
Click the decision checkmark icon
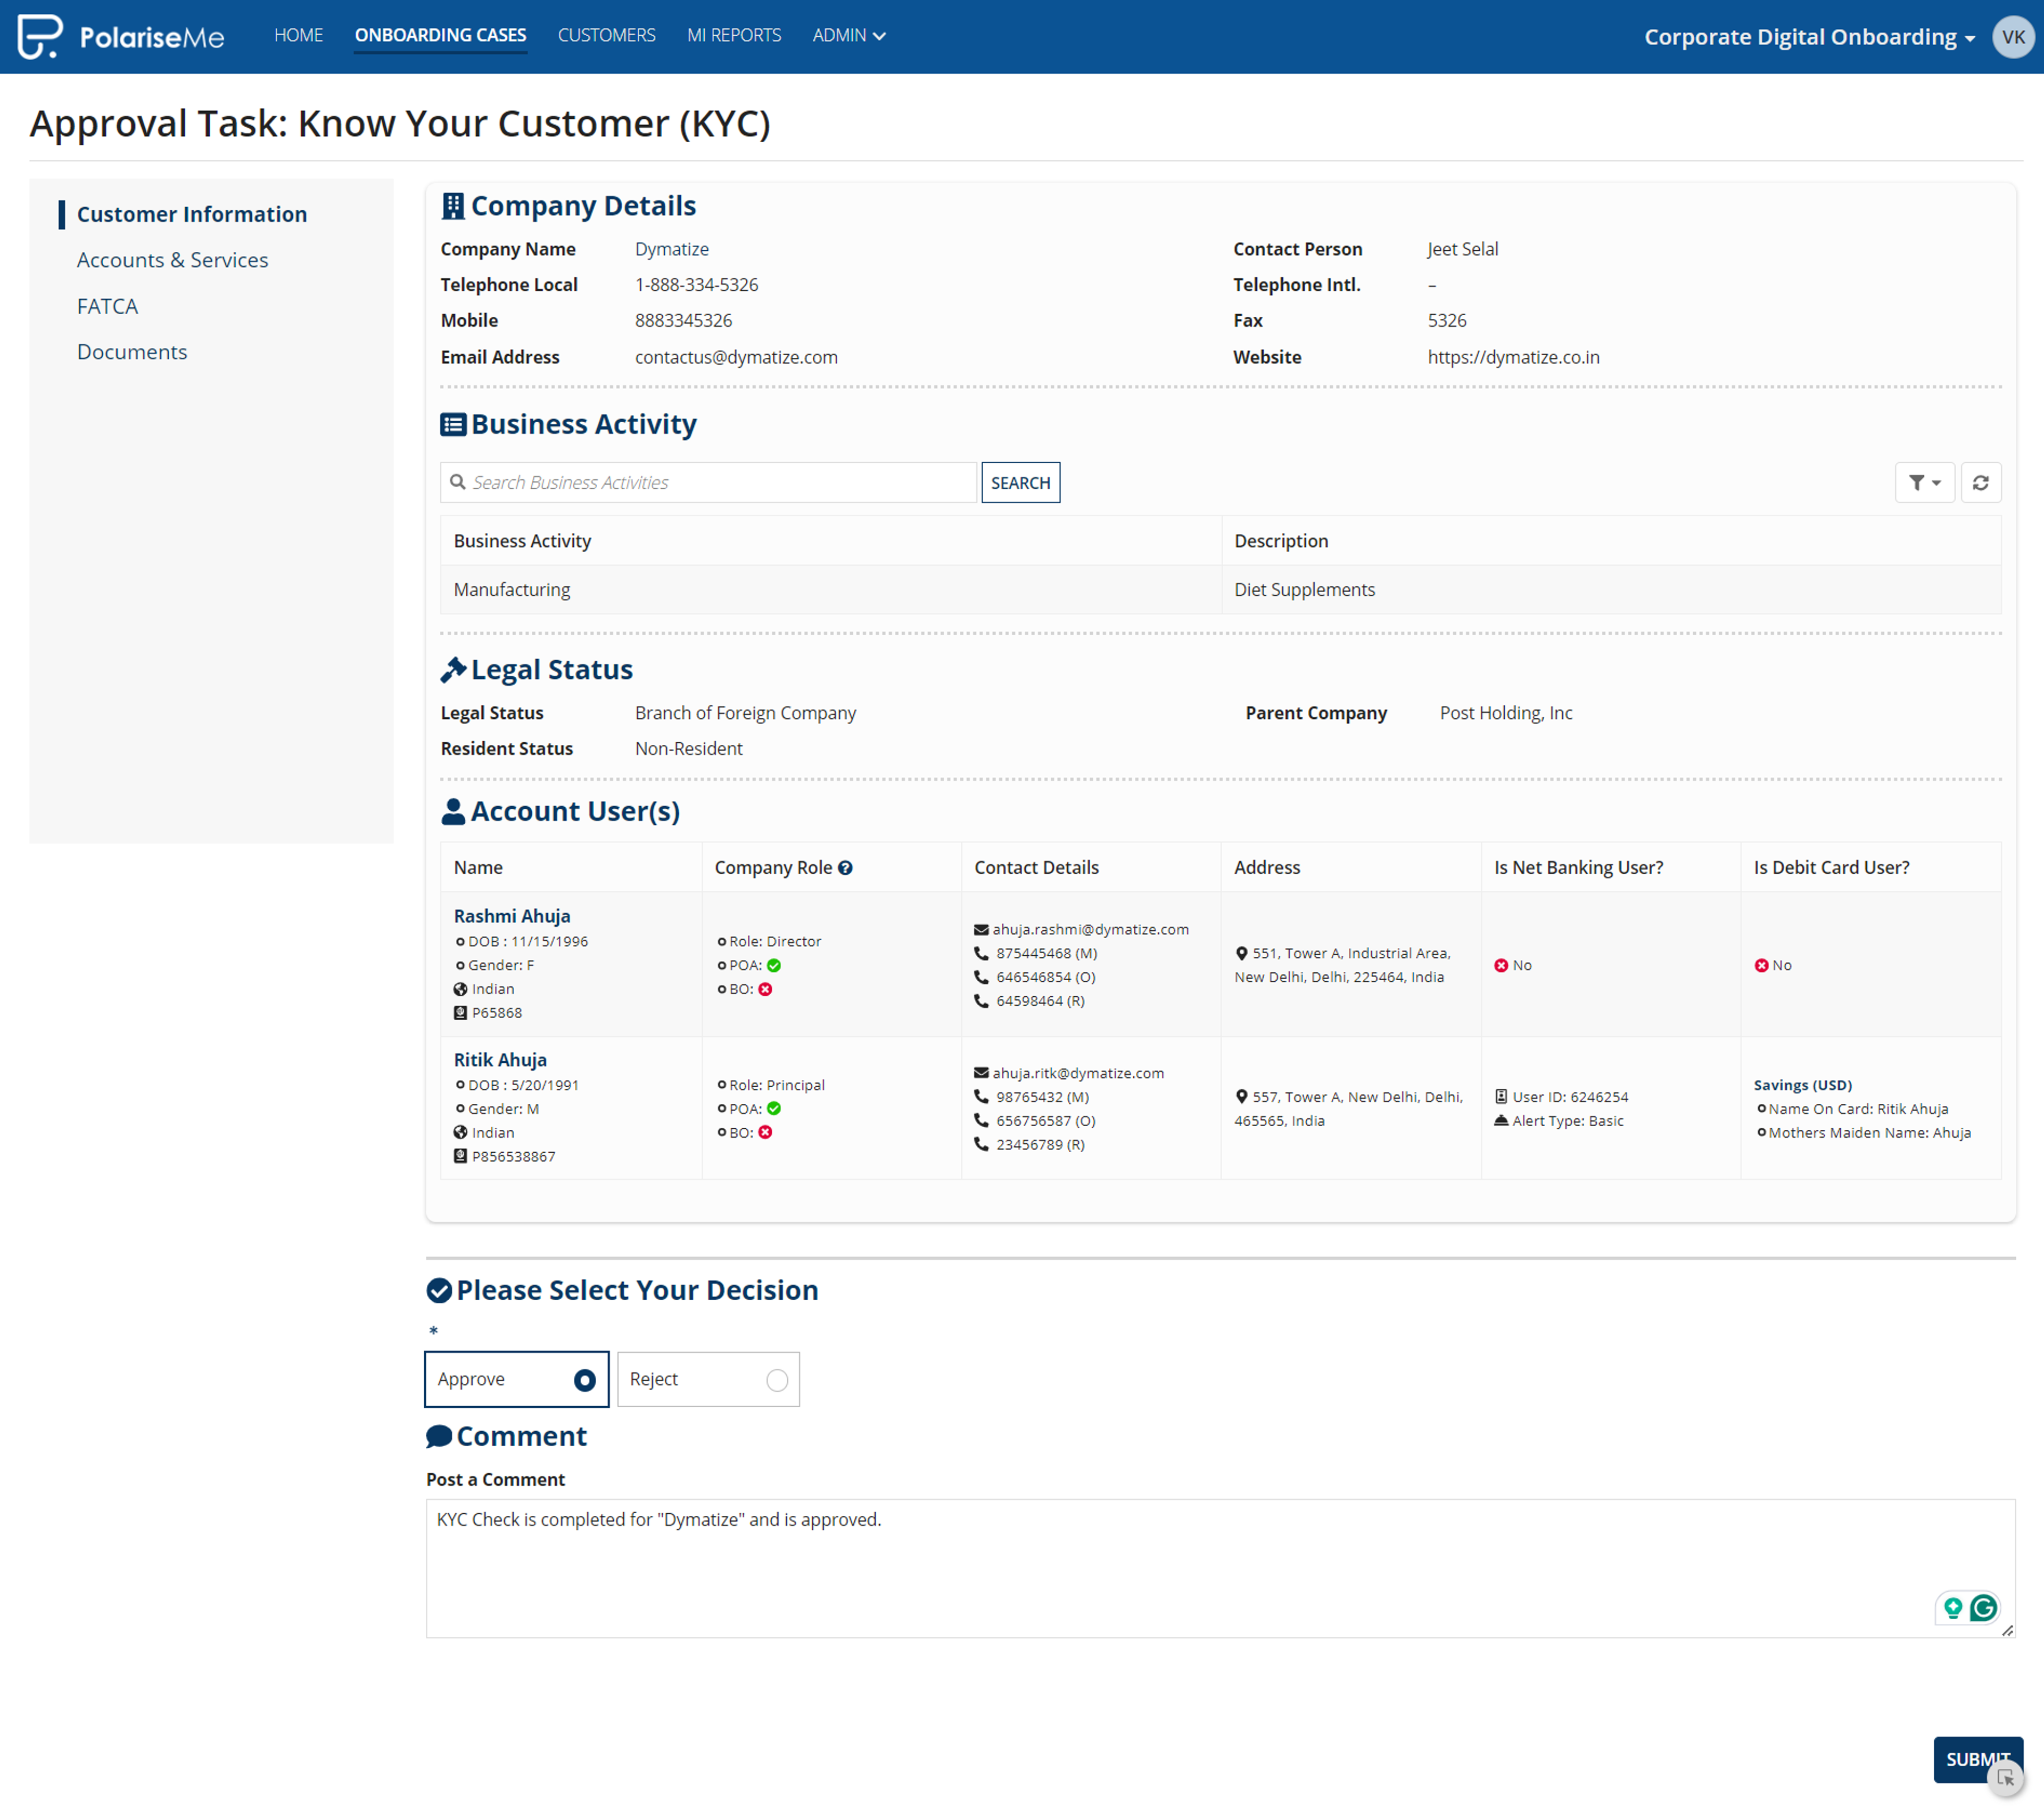(x=439, y=1291)
